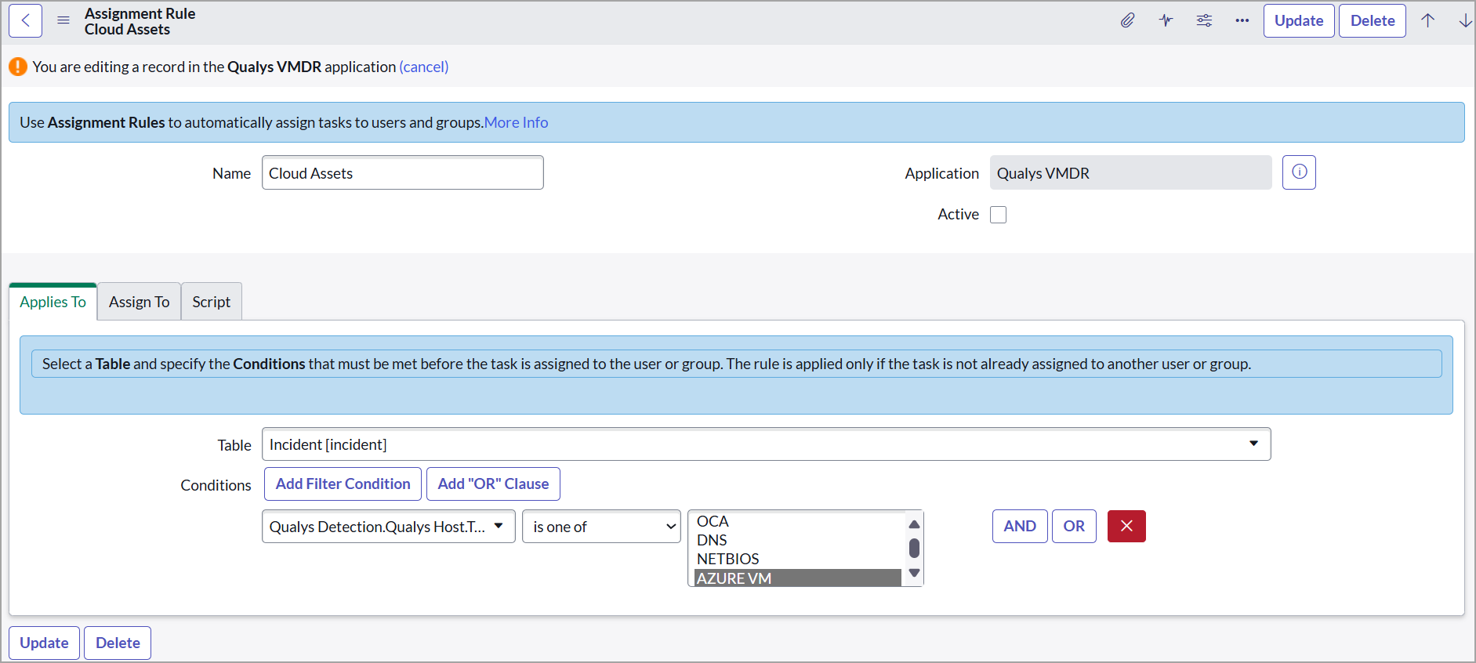Go to next record with down arrow
The height and width of the screenshot is (663, 1476).
point(1465,21)
